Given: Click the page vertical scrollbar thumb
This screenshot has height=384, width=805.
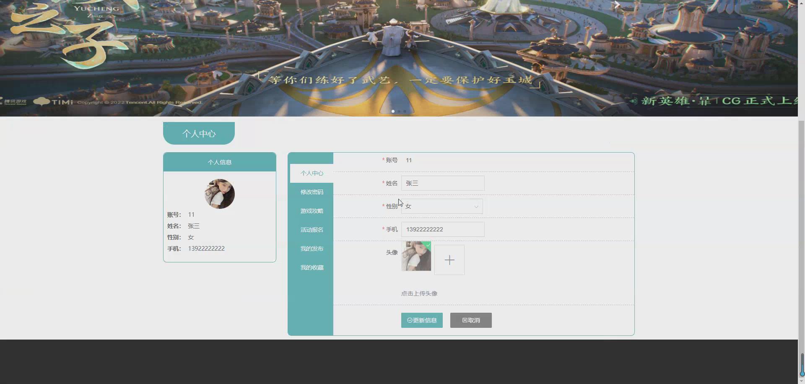Looking at the screenshot, I should 801,249.
